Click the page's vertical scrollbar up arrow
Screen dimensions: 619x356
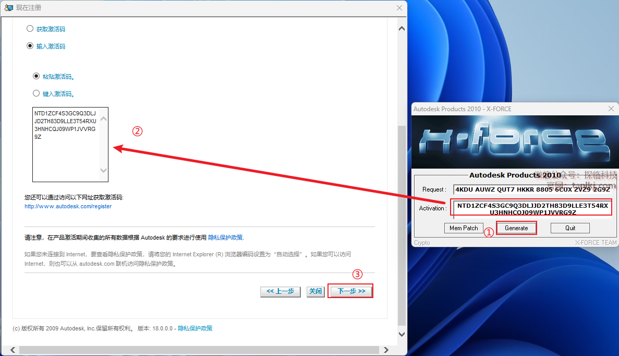(402, 28)
